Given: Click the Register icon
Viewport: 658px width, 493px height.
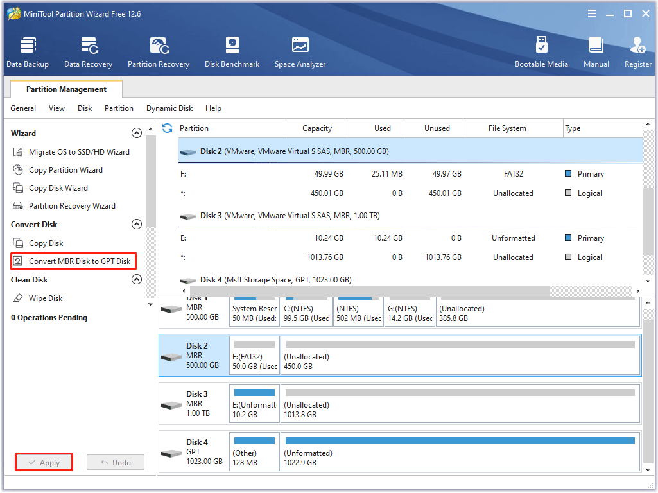Looking at the screenshot, I should tap(637, 52).
